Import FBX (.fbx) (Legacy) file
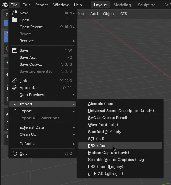 120,166
